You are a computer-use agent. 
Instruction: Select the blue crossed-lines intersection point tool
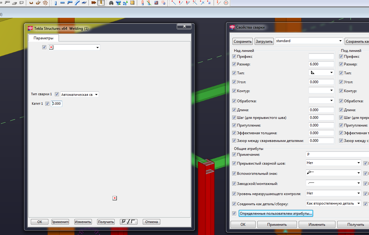202,3
